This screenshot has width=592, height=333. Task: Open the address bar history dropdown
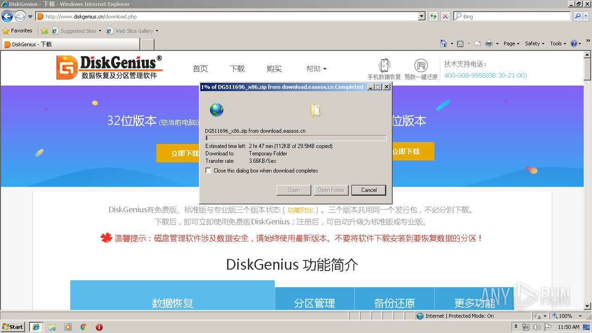coord(422,16)
